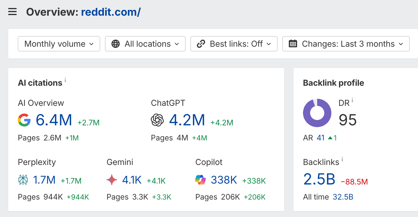Open the reddit.com/ domain link
This screenshot has height=217, width=418.
click(111, 12)
